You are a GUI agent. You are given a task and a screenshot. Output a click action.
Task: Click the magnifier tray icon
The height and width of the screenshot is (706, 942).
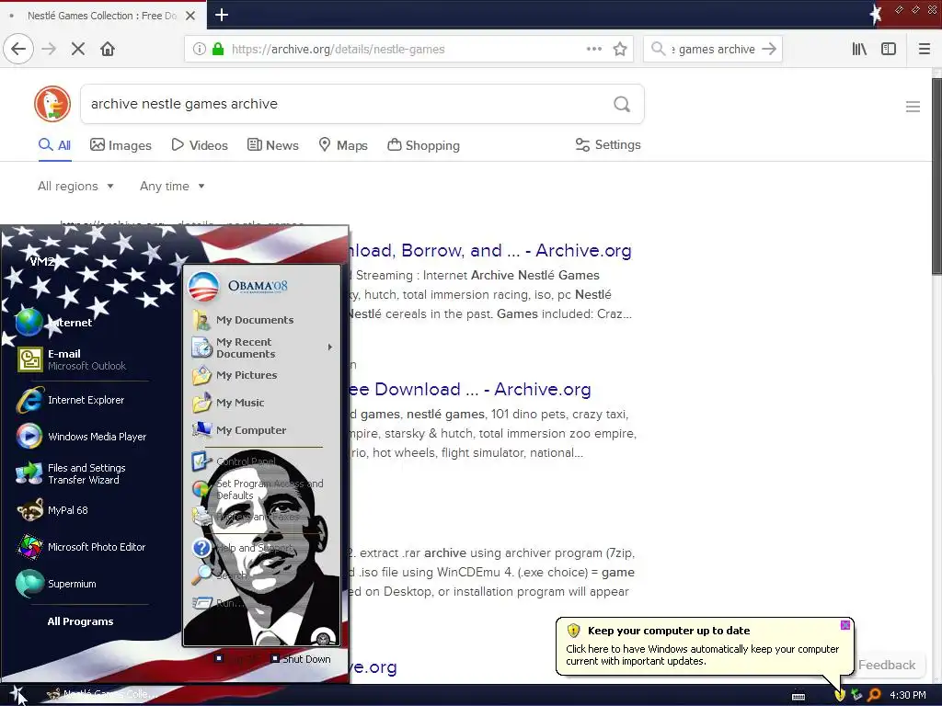(874, 695)
